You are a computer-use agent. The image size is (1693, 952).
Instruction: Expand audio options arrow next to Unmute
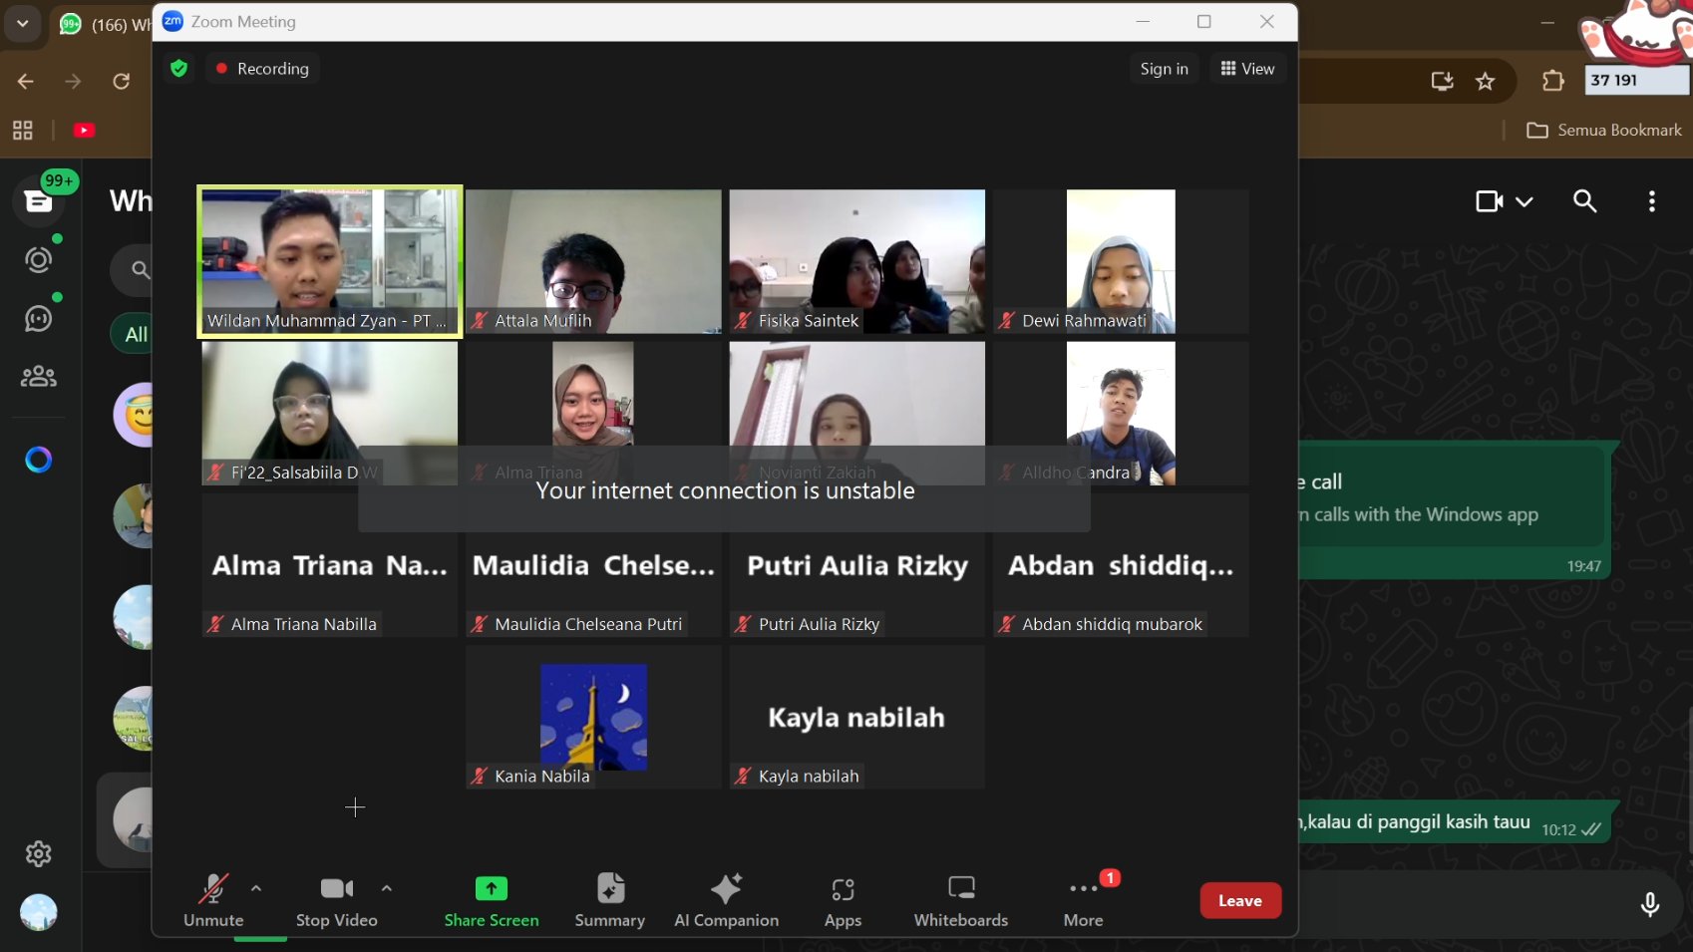coord(256,888)
